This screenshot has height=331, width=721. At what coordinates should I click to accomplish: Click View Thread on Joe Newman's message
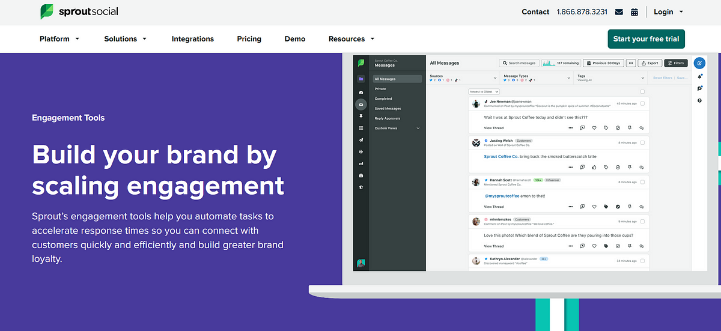click(x=494, y=128)
